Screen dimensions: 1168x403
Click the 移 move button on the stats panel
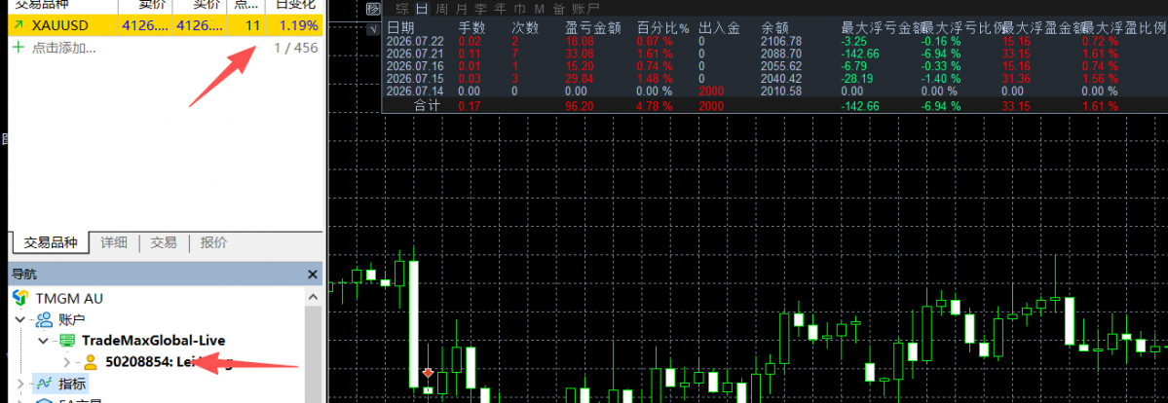(x=375, y=9)
